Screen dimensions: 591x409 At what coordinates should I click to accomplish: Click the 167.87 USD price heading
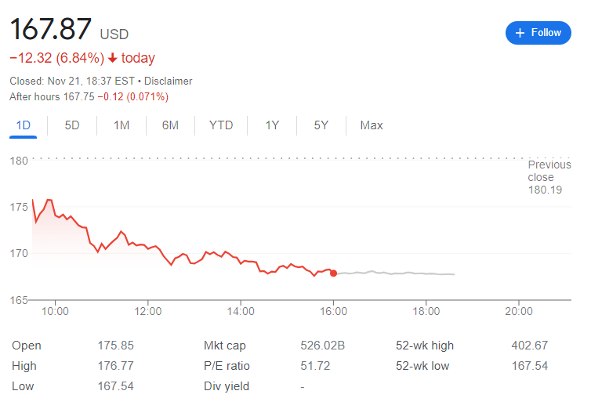(x=52, y=31)
